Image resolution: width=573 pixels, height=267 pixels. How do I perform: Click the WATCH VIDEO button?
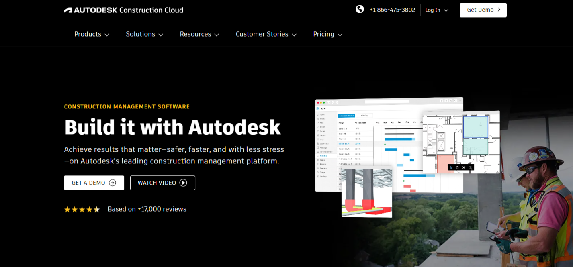click(x=163, y=183)
